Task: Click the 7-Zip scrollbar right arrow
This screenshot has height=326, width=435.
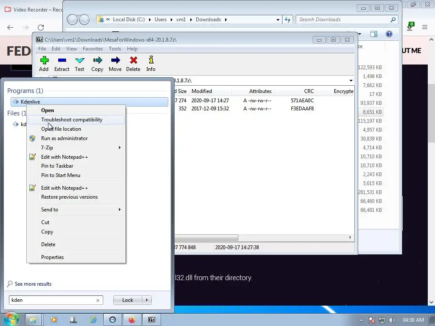Action: click(350, 238)
